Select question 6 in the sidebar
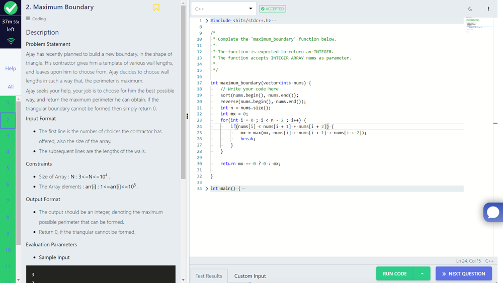 [8, 184]
